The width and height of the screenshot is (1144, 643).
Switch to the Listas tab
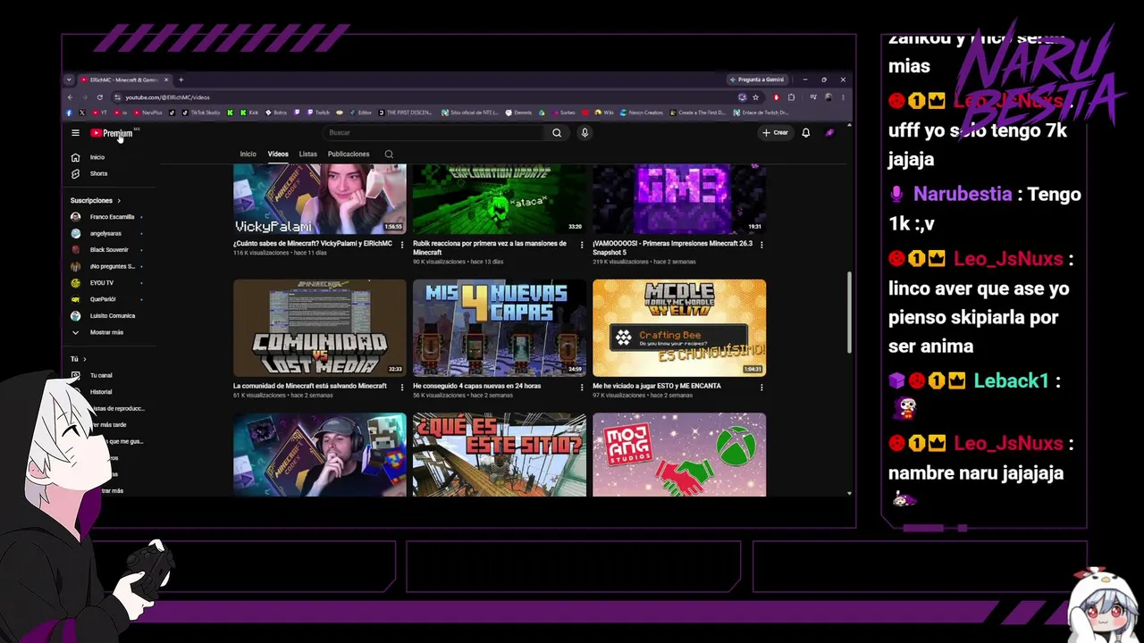pos(307,154)
